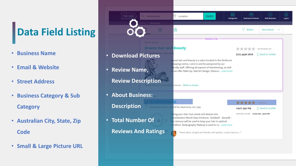Click the Download Pictures bullet
296x166 pixels.
point(136,56)
